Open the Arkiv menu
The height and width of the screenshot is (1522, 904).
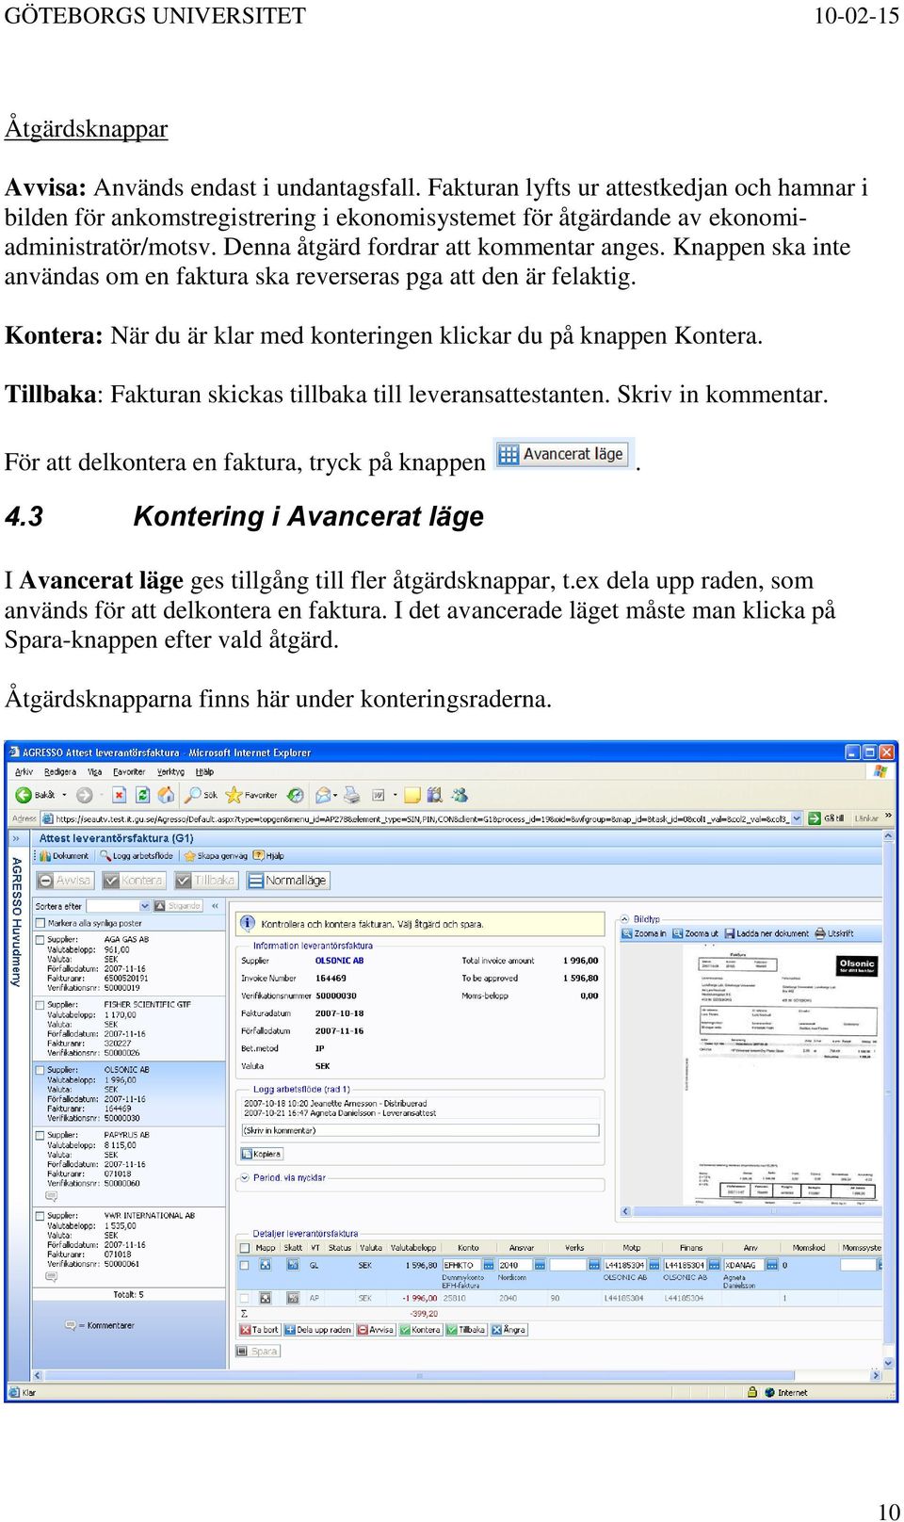(24, 771)
